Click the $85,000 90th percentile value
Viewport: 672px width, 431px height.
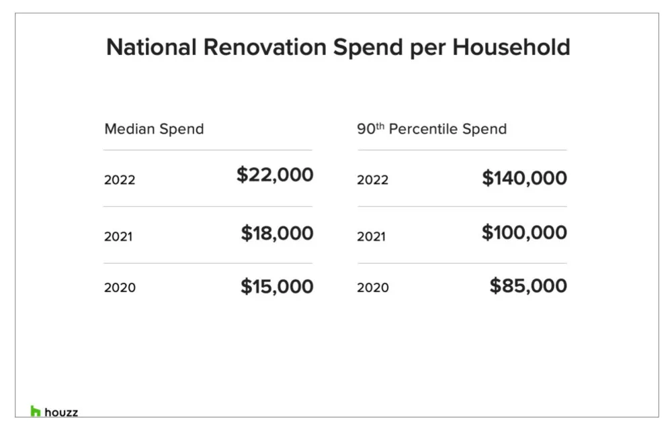tap(528, 286)
